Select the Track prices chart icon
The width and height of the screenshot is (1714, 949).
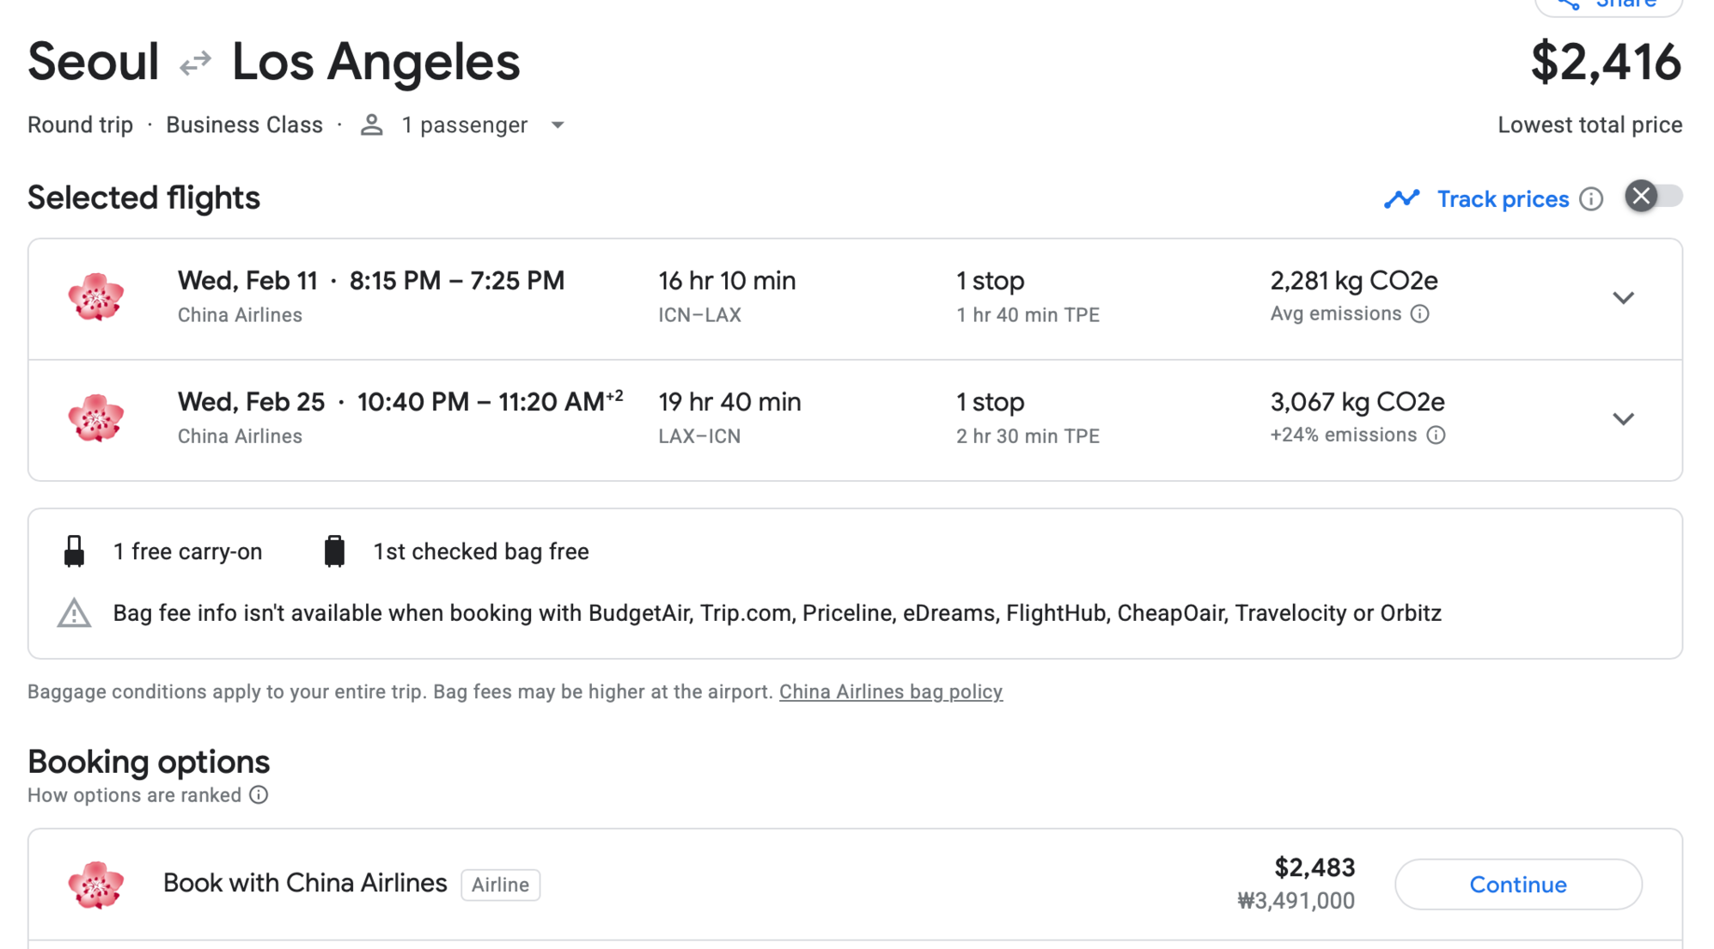pyautogui.click(x=1402, y=198)
